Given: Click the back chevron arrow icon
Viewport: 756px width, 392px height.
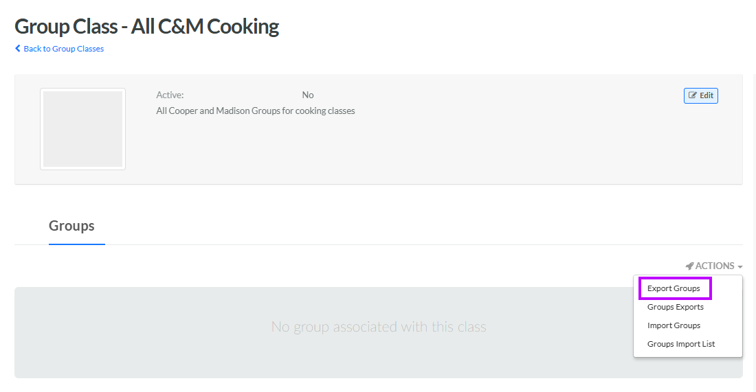Looking at the screenshot, I should pos(18,49).
